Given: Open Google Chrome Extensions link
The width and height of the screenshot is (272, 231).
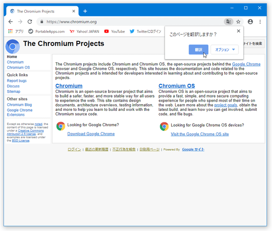Looking at the screenshot, I should click(x=19, y=112).
